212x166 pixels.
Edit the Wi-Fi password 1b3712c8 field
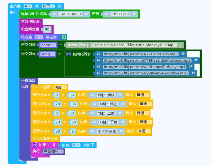point(121,14)
